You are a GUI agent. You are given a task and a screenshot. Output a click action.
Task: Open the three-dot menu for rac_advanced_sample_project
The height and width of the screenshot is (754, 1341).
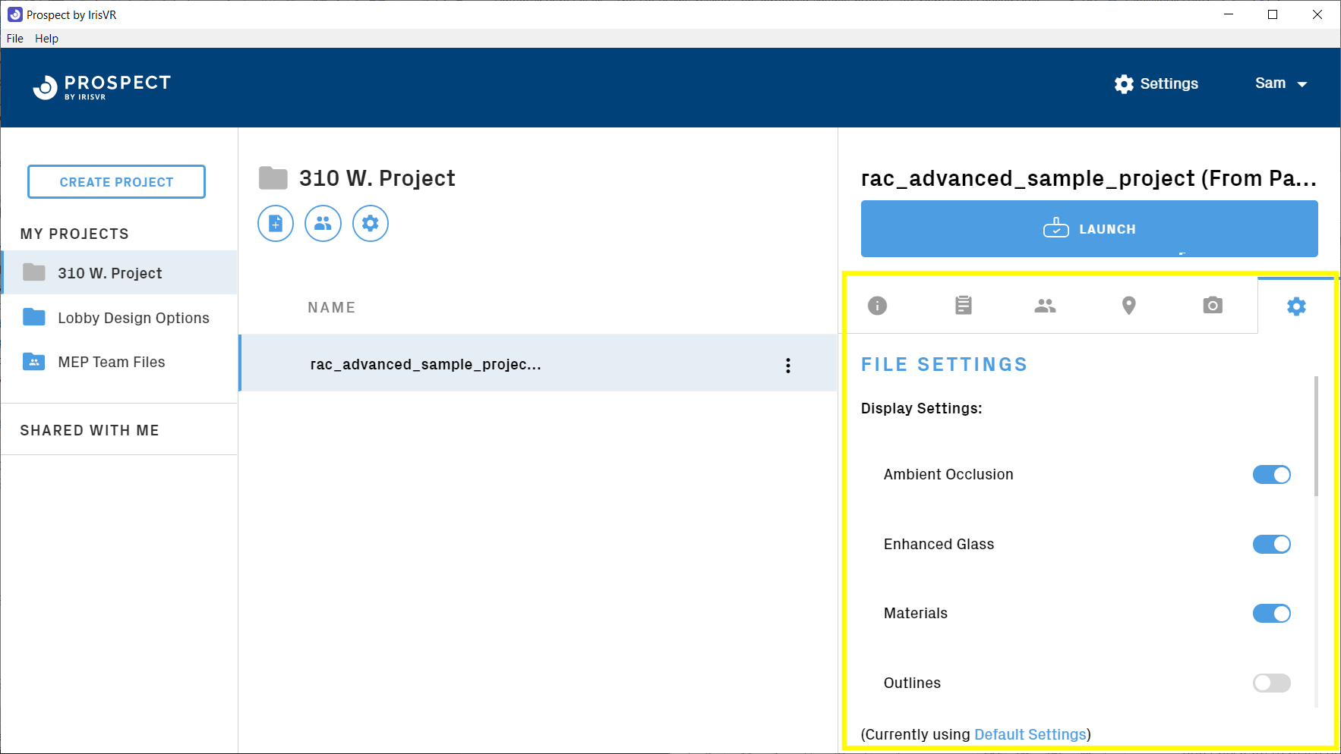coord(788,366)
